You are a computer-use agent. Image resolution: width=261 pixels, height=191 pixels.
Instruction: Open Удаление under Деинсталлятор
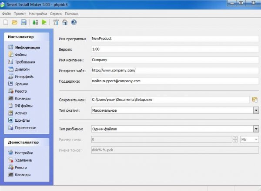point(23,160)
